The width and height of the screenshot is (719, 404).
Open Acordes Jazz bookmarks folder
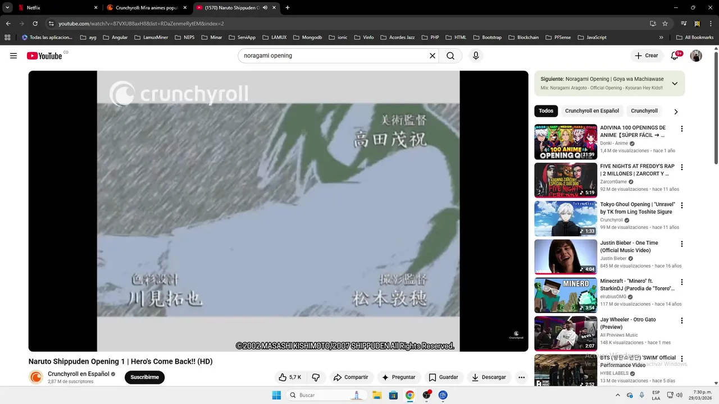397,37
